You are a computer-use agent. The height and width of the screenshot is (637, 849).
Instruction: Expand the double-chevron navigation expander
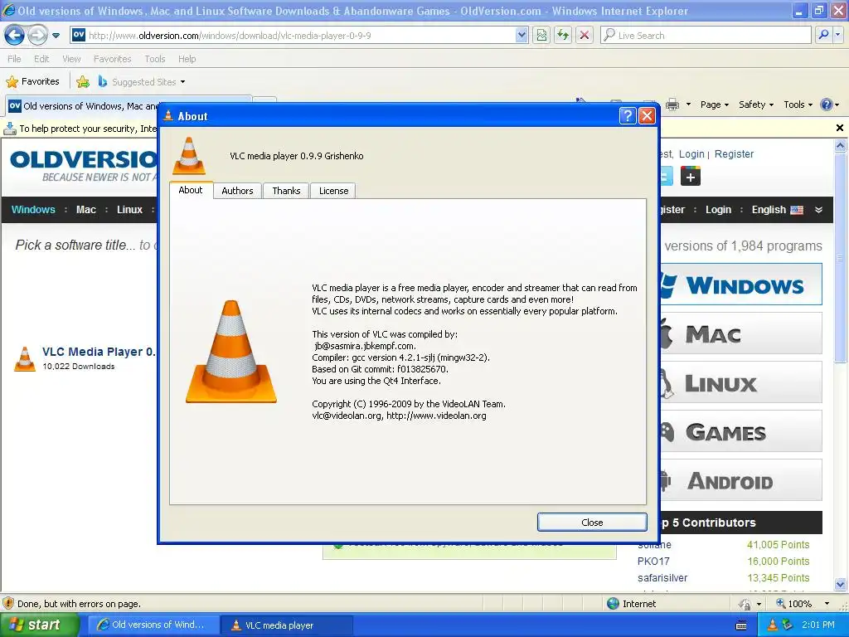[x=818, y=210]
